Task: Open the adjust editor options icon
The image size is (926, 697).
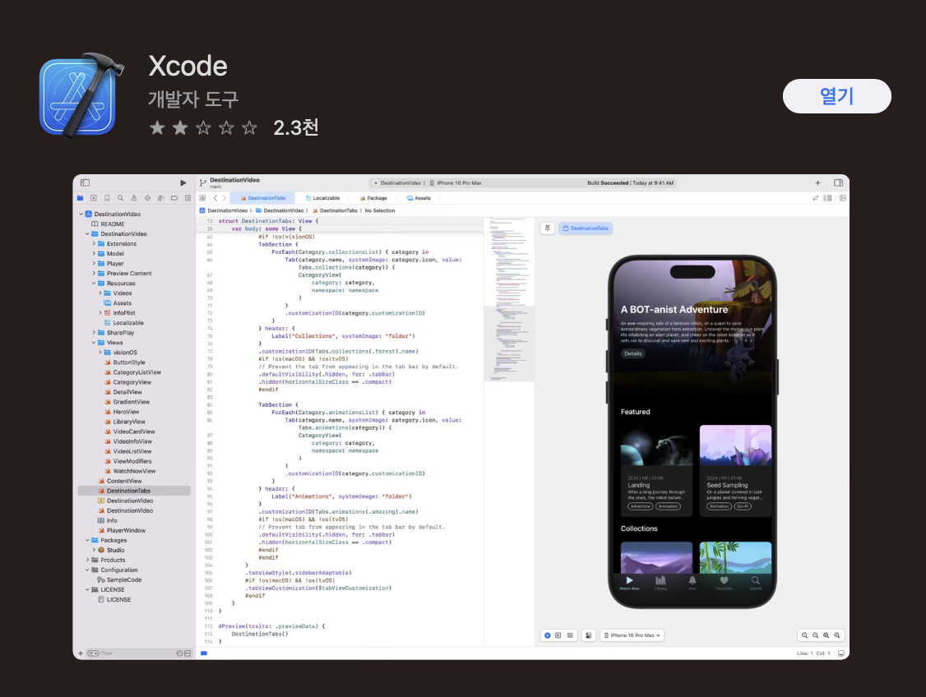Action: pyautogui.click(x=827, y=198)
